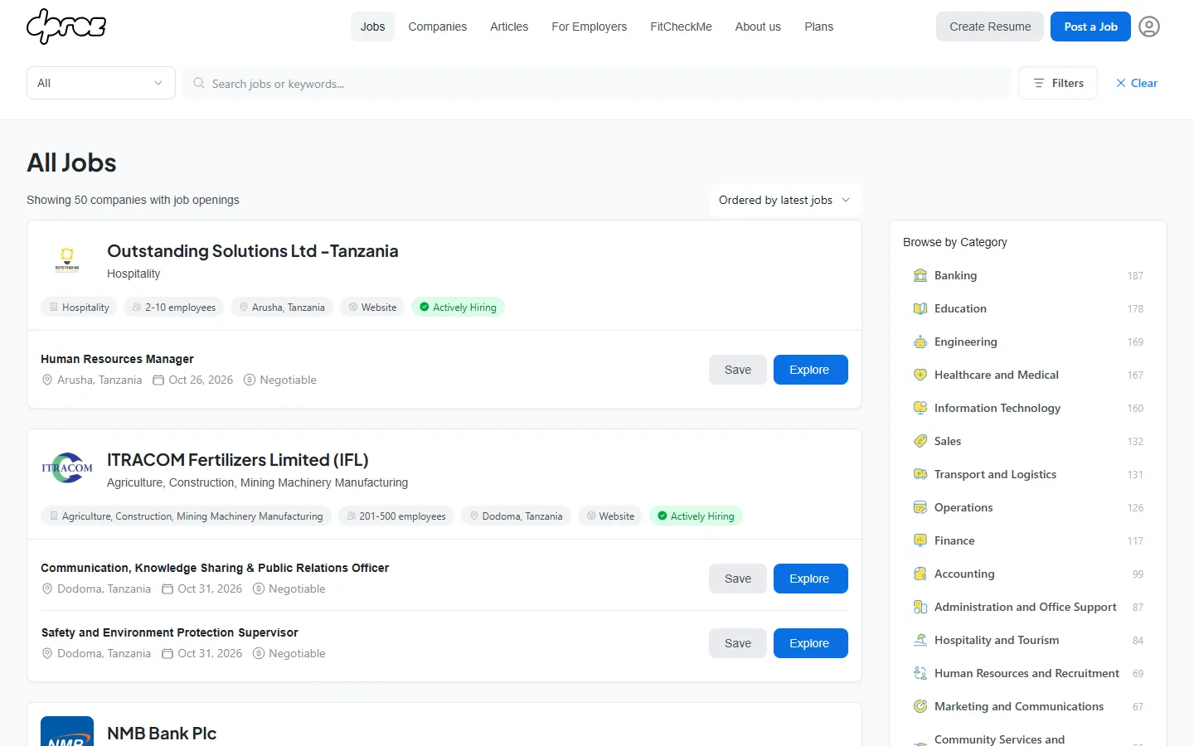
Task: View the Plans page
Action: pos(819,27)
